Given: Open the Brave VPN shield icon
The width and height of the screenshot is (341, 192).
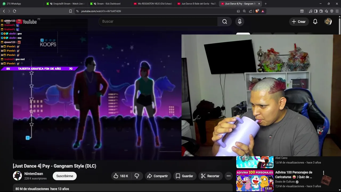Looking at the screenshot, I should (332, 11).
